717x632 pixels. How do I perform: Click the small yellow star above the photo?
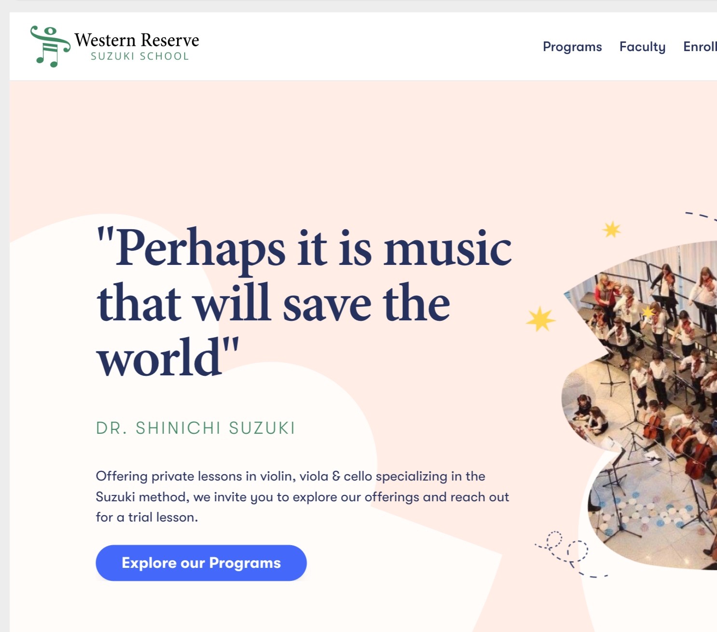[x=612, y=230]
